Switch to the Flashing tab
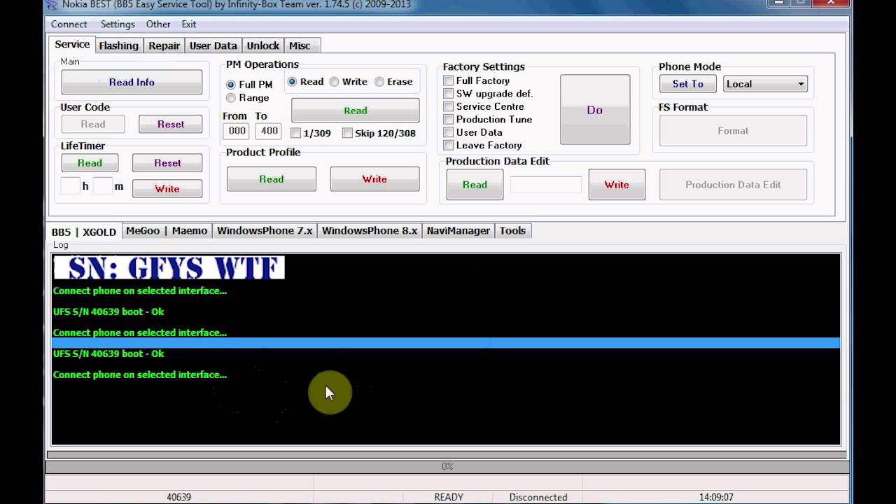This screenshot has width=896, height=504. [x=118, y=45]
